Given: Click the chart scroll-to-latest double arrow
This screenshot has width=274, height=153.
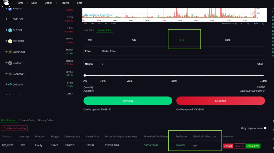Looking at the screenshot, I should (x=252, y=14).
